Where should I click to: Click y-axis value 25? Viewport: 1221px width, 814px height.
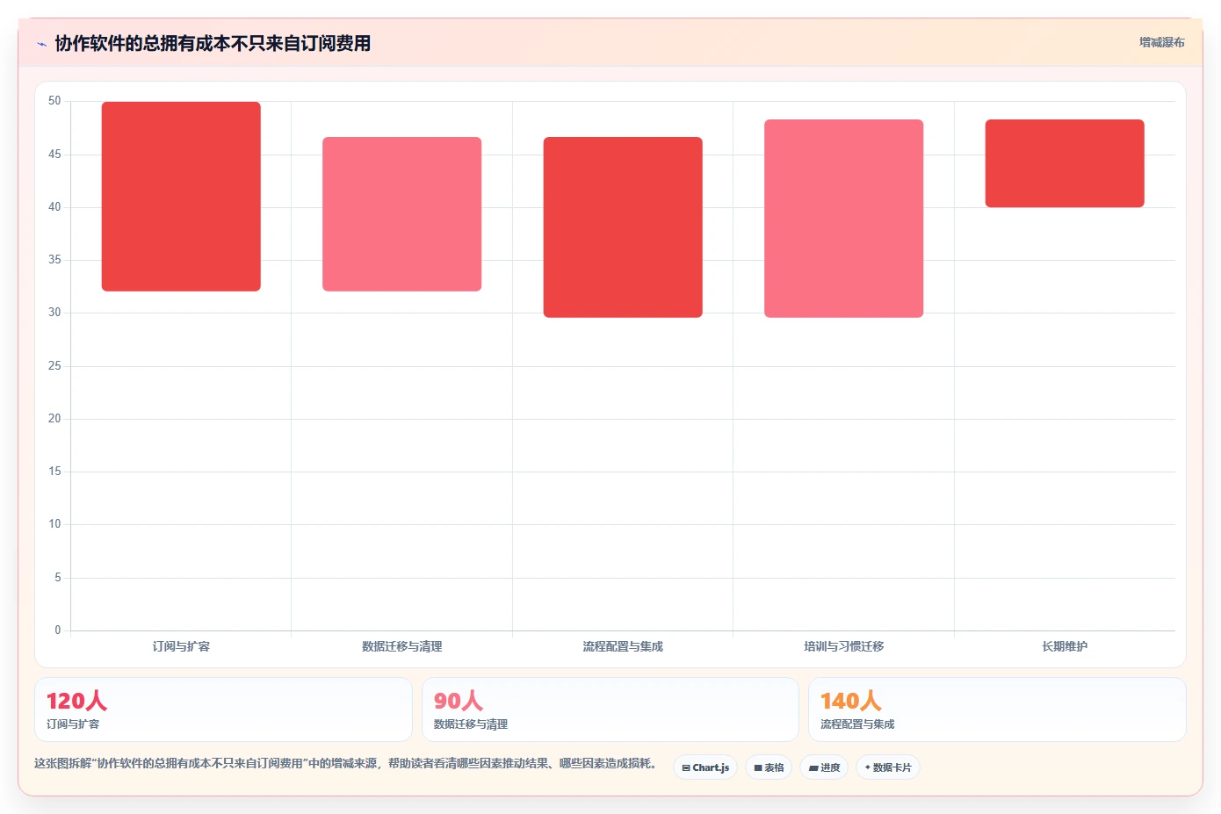tap(54, 366)
